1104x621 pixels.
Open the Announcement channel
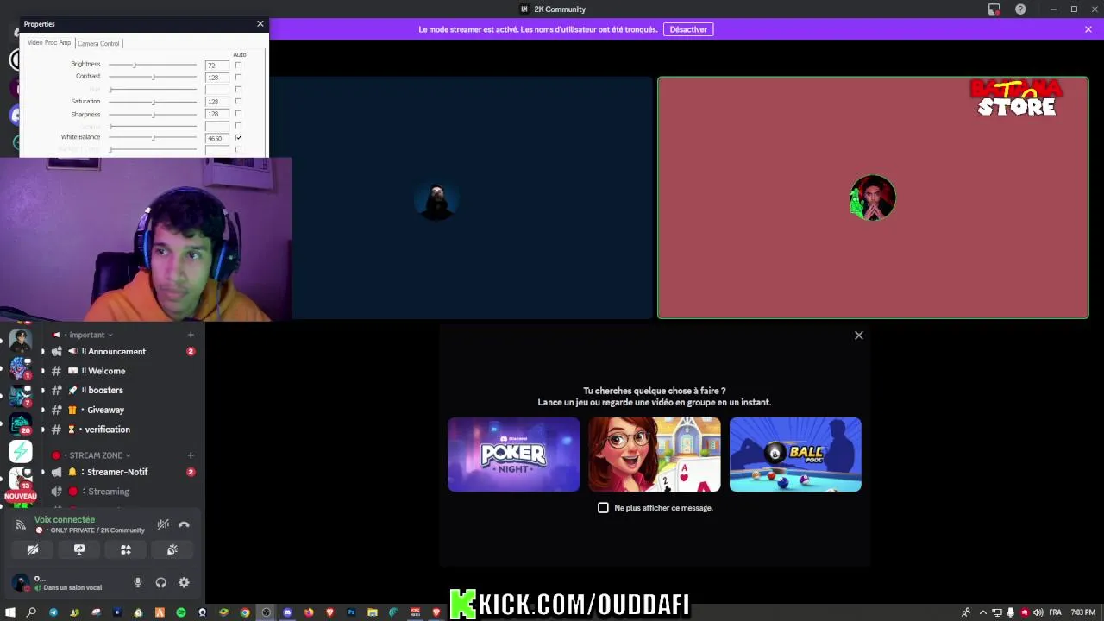click(x=116, y=352)
